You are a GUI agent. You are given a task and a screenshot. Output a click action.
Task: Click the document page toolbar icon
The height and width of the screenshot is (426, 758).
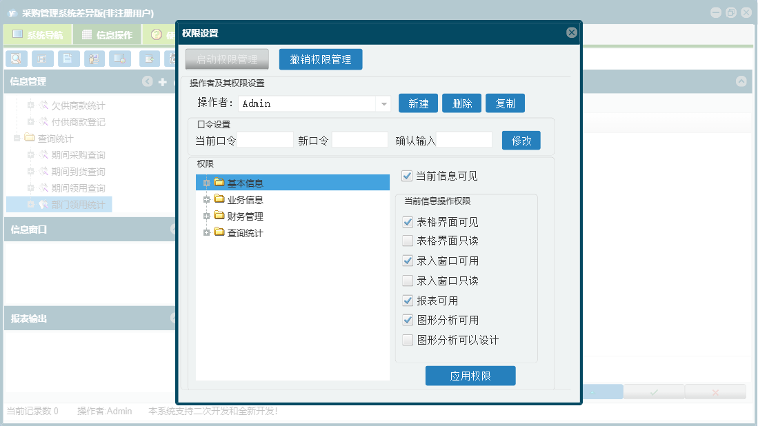click(x=69, y=59)
